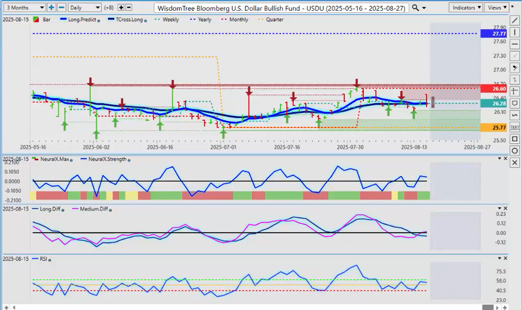Click the blue plus zoom-in button

click(52, 8)
